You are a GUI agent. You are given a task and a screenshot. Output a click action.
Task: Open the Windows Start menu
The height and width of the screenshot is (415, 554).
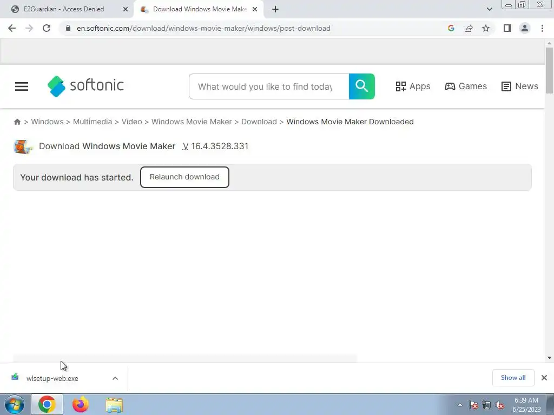click(15, 404)
